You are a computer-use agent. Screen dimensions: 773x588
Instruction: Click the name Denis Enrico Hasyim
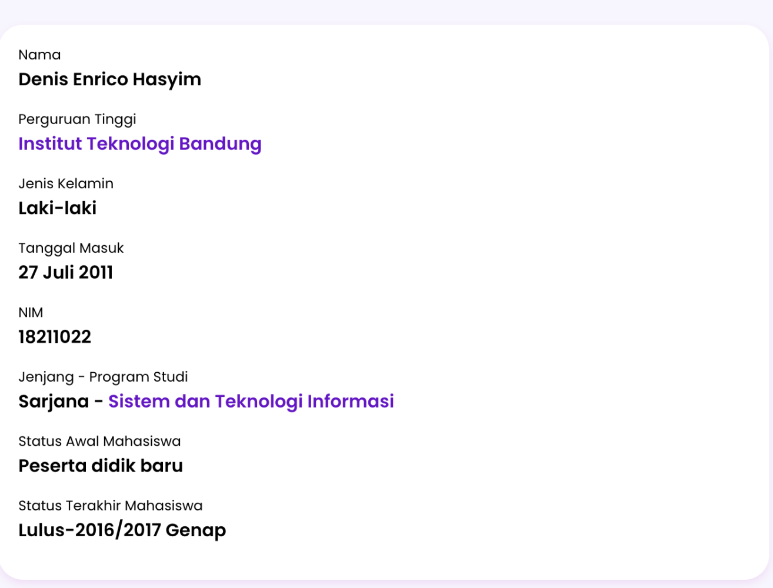tap(110, 79)
